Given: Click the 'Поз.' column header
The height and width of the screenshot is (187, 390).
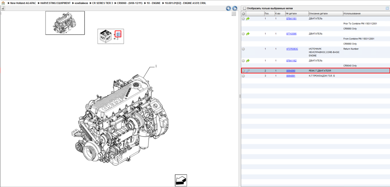Looking at the screenshot, I should 269,13.
